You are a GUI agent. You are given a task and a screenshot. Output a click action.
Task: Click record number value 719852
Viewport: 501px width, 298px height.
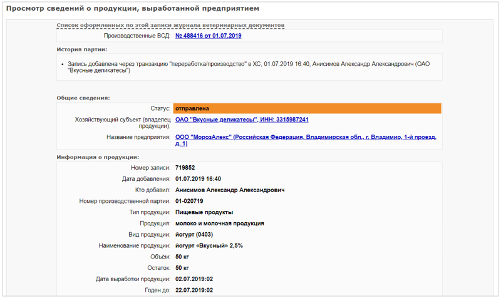185,168
